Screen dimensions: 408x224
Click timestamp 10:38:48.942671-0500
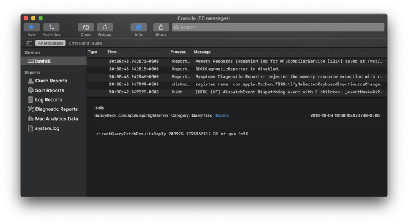pyautogui.click(x=134, y=61)
